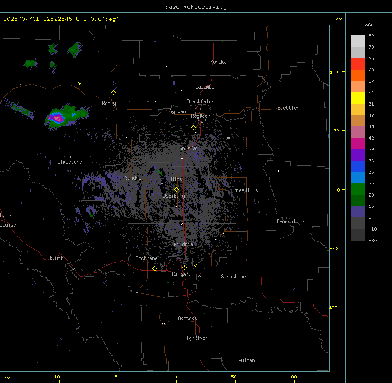392x383 pixels.
Task: Click the Strathmore city label
Action: (235, 277)
